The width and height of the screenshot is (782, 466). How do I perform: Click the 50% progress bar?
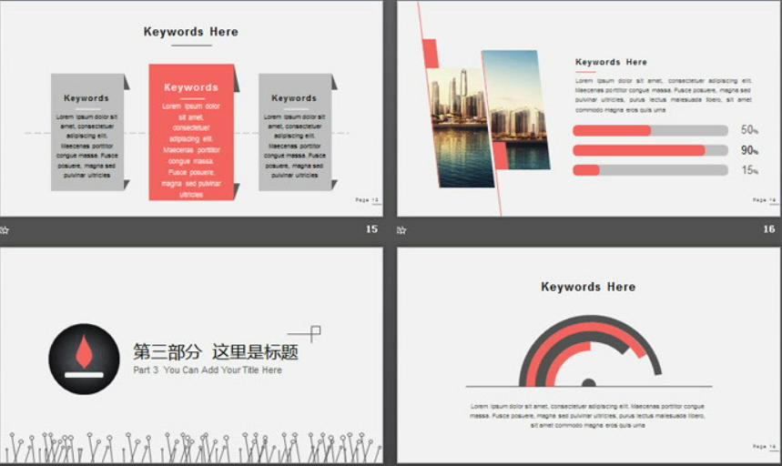(x=650, y=130)
